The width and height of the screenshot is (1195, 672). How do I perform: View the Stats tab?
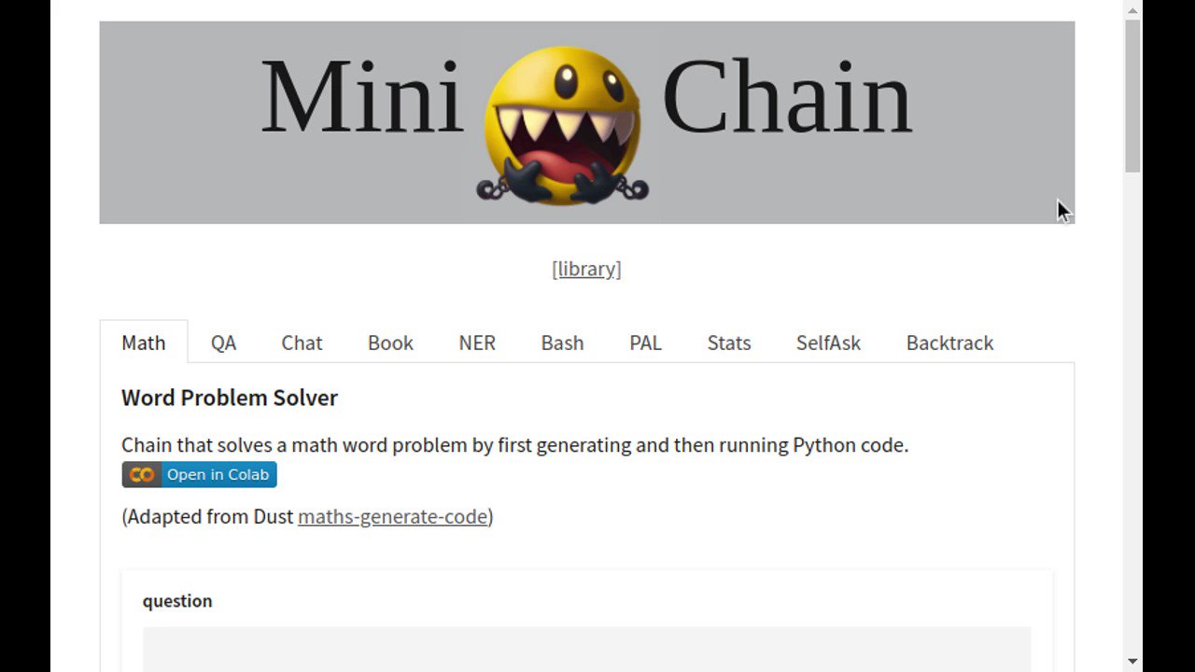(728, 343)
